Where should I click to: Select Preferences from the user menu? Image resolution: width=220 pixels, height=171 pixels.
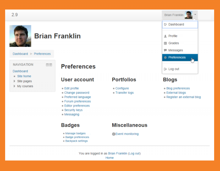click(180, 57)
